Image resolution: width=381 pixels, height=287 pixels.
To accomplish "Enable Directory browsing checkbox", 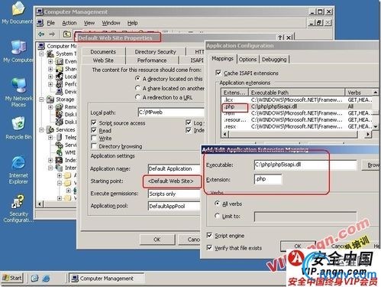I will [94, 146].
